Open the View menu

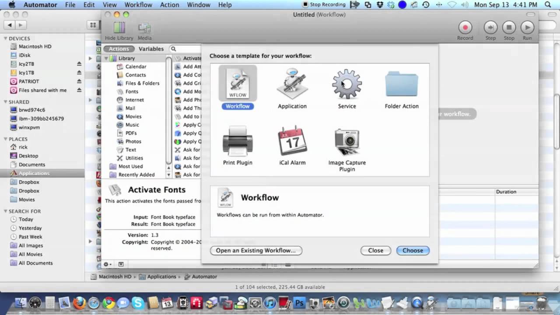click(x=110, y=5)
